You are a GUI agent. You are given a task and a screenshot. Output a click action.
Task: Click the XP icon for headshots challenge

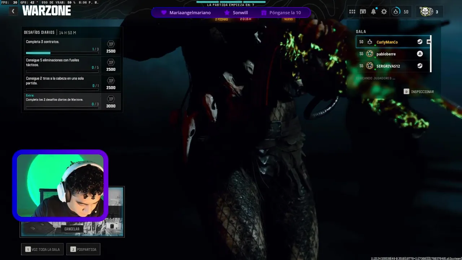point(111,81)
